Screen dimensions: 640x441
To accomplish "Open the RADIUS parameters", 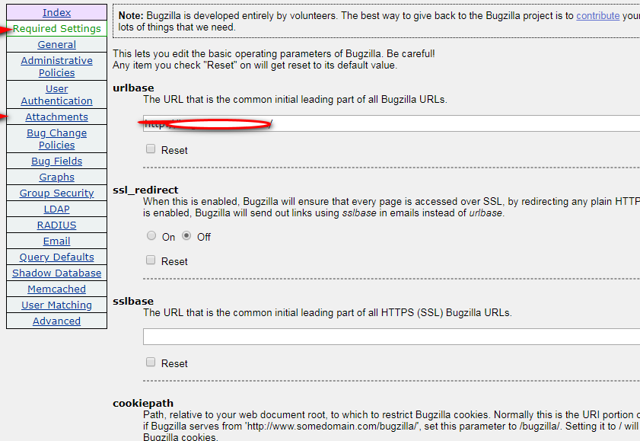I will coord(57,225).
